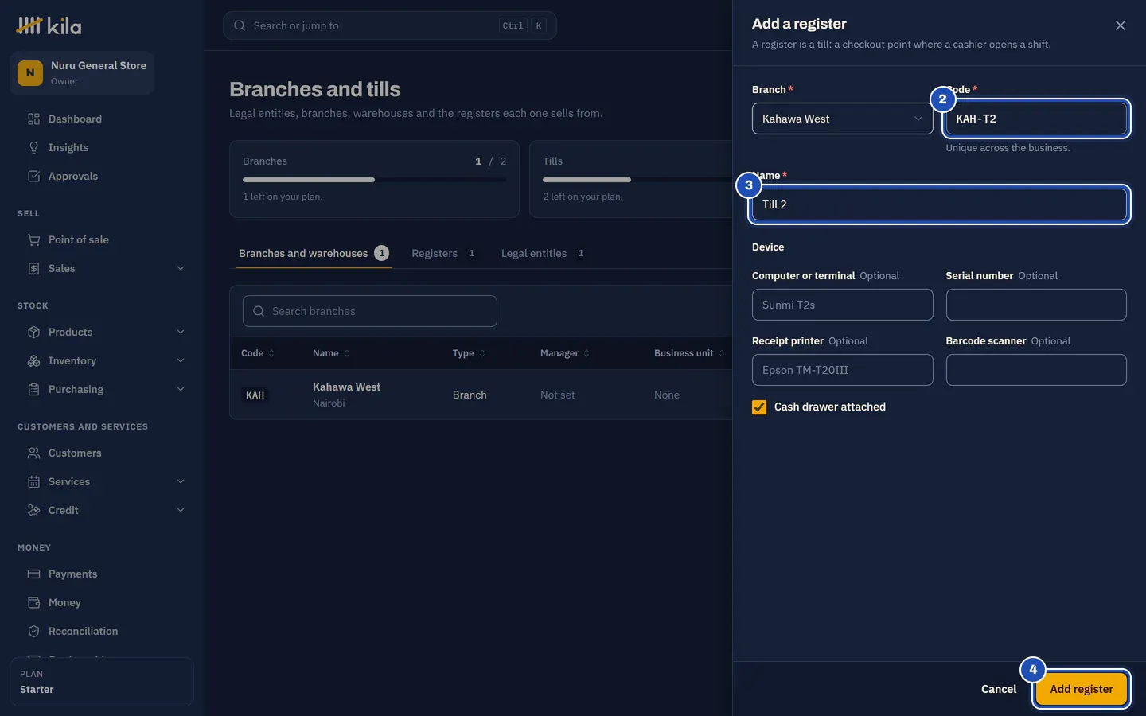The image size is (1146, 716).
Task: Focus the Search branches field
Action: (x=370, y=311)
